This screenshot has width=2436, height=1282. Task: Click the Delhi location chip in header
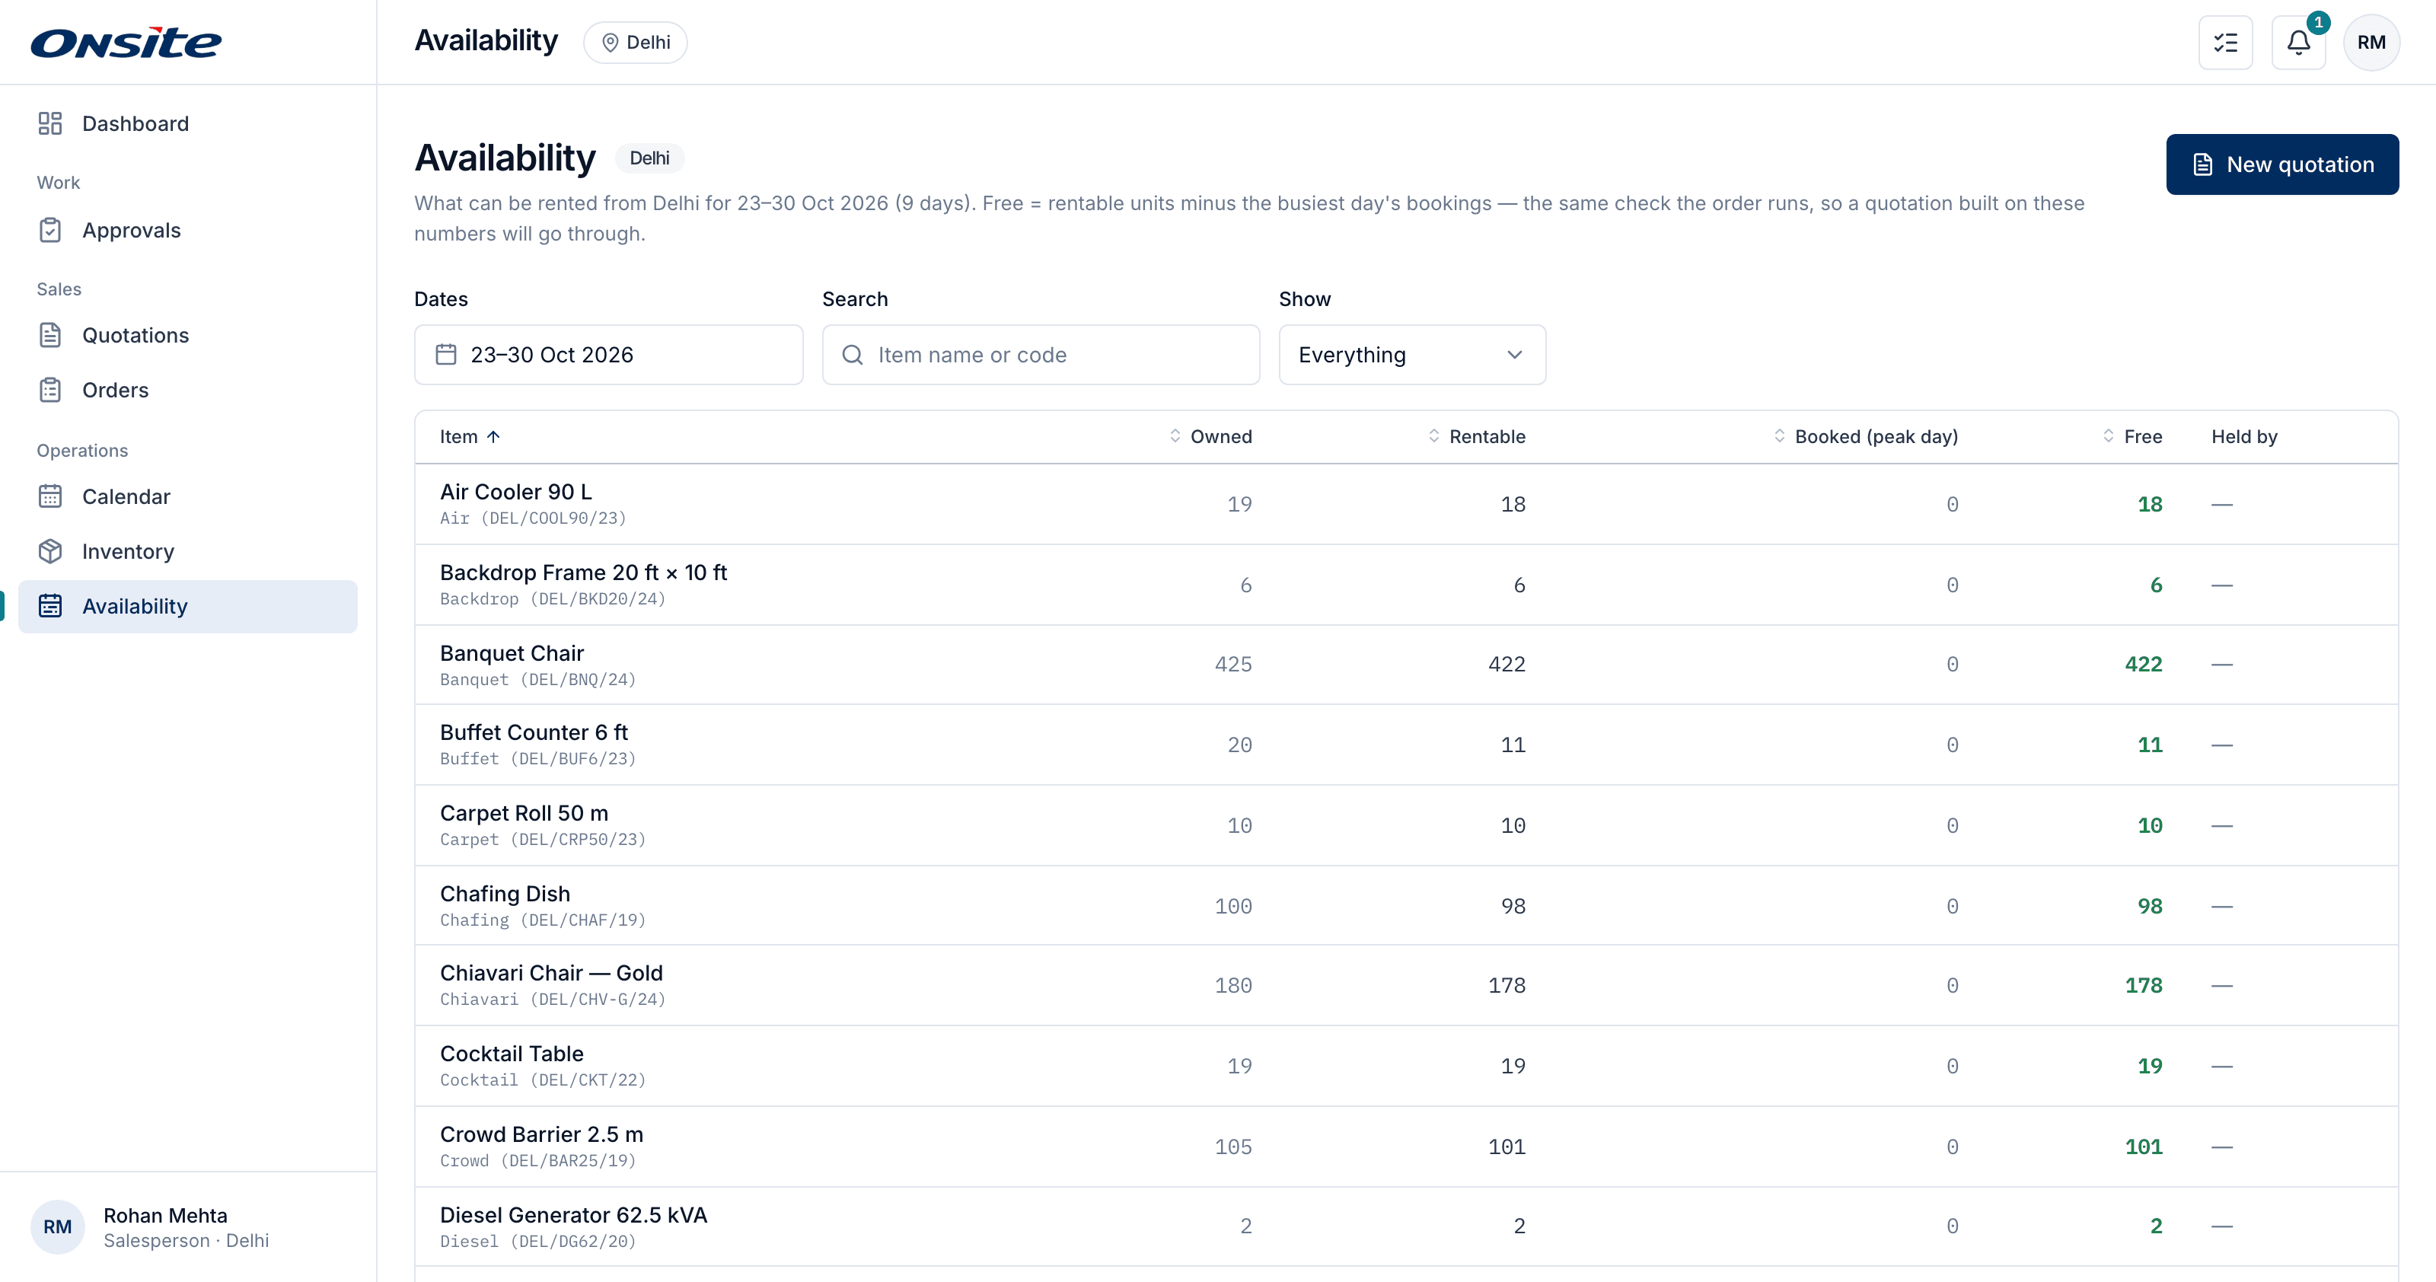click(x=636, y=43)
